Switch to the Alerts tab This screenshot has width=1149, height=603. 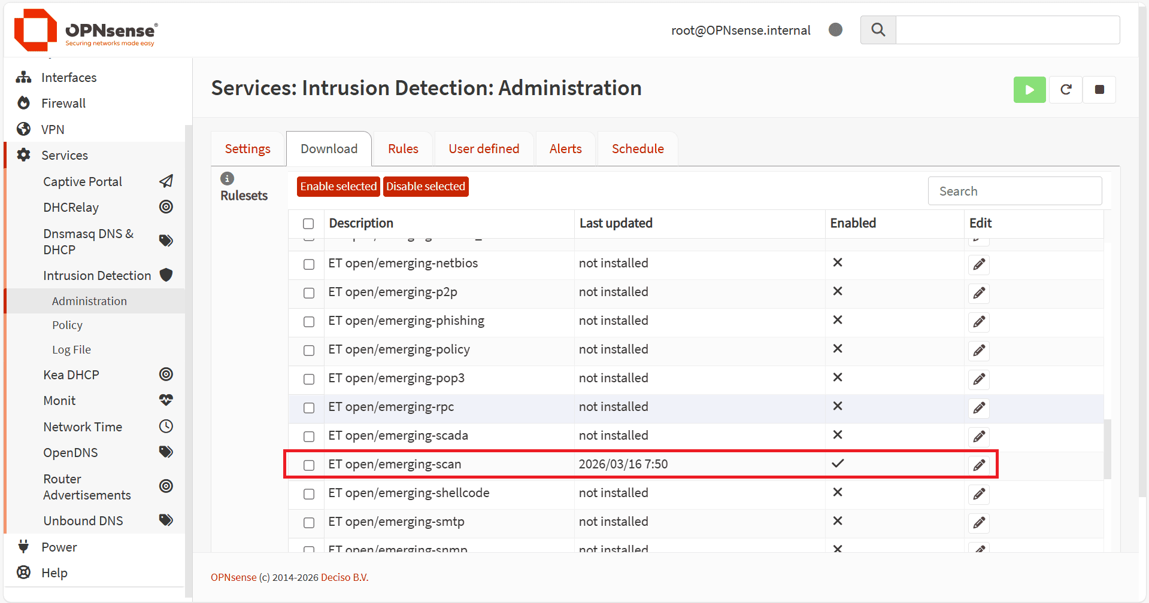(x=565, y=149)
